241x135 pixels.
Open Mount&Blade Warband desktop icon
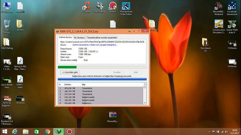(x=218, y=8)
